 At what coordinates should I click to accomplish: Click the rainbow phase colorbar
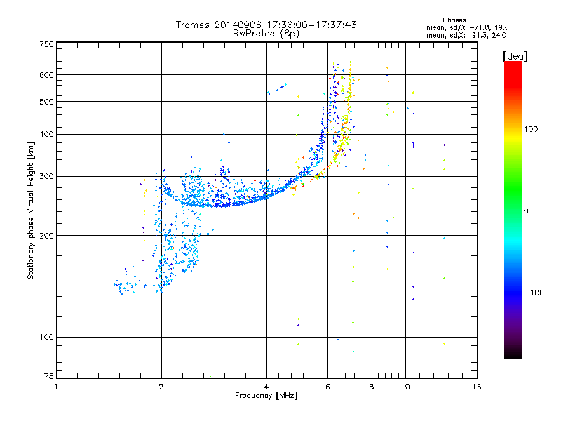pos(513,210)
